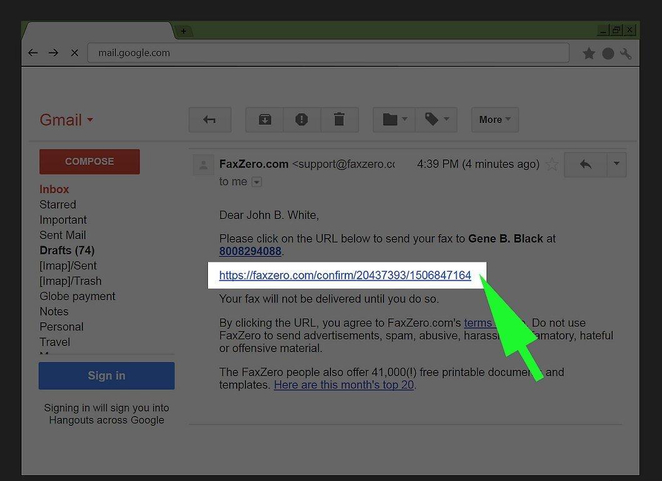
Task: Delete the email with the trash icon
Action: tap(339, 120)
